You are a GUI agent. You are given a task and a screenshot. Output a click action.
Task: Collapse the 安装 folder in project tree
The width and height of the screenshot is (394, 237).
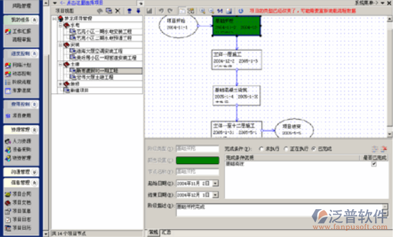(60, 45)
